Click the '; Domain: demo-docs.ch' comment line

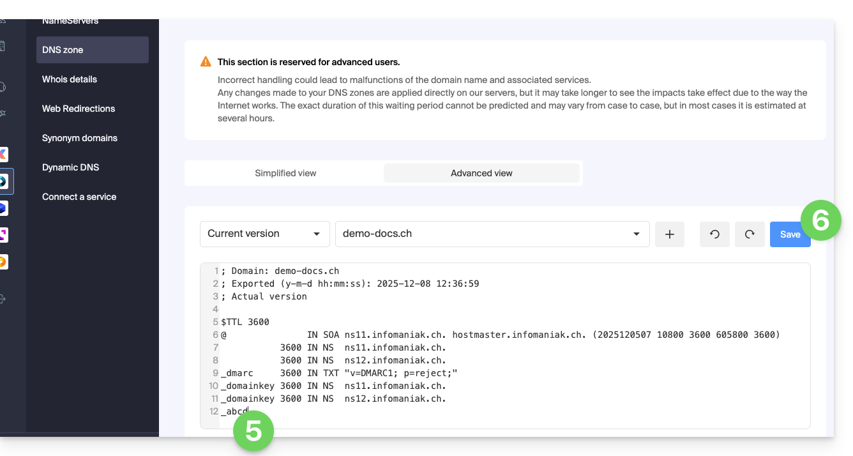coord(280,271)
